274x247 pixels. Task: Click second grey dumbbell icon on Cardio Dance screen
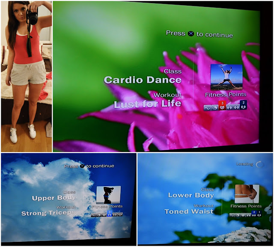point(236,108)
